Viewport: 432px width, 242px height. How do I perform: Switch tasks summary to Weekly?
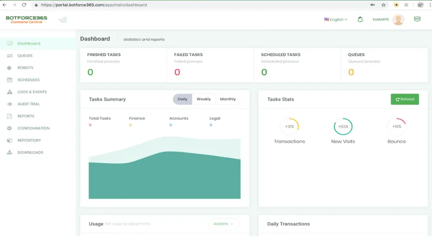pyautogui.click(x=204, y=99)
